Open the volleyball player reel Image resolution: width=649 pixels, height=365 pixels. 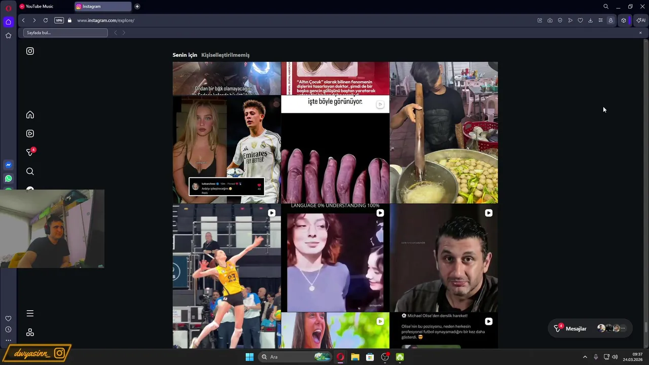[227, 276]
